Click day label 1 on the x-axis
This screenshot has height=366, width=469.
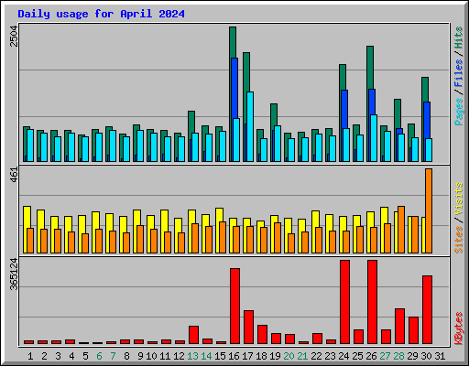click(30, 356)
